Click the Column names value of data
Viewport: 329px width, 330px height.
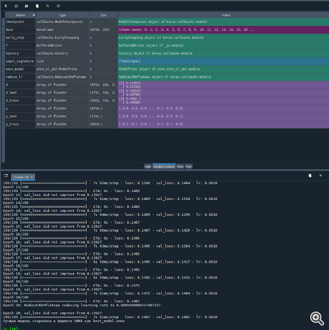pos(224,30)
